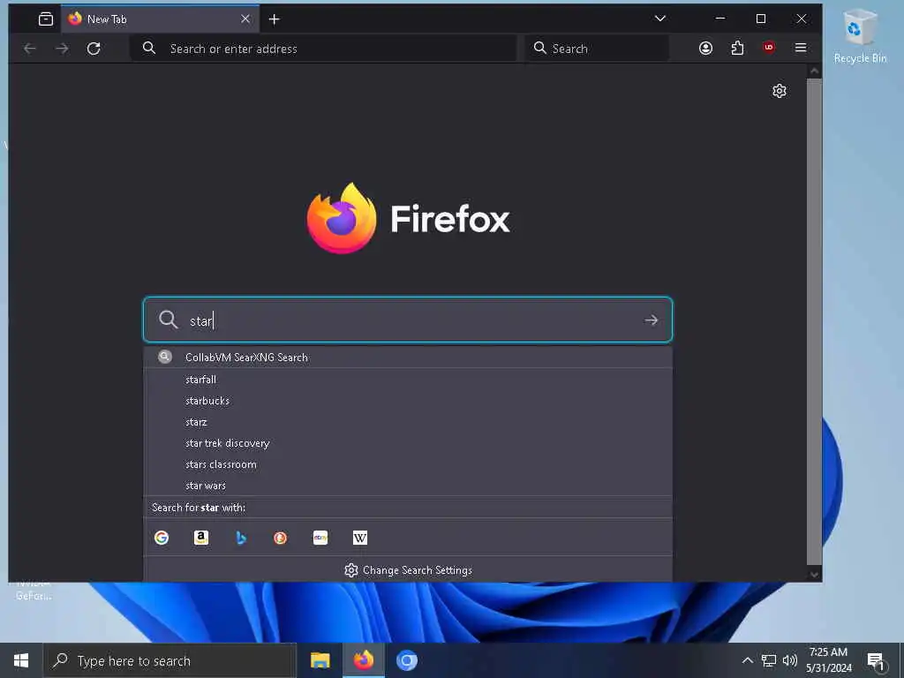The image size is (904, 678).
Task: Open the Windows Start menu
Action: click(x=21, y=660)
